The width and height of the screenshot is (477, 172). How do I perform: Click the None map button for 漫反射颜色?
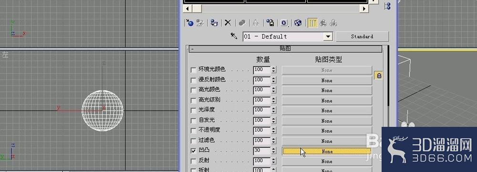tap(327, 81)
